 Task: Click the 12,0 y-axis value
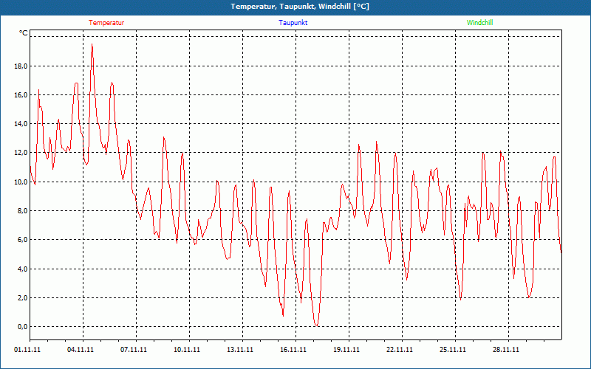pyautogui.click(x=21, y=153)
